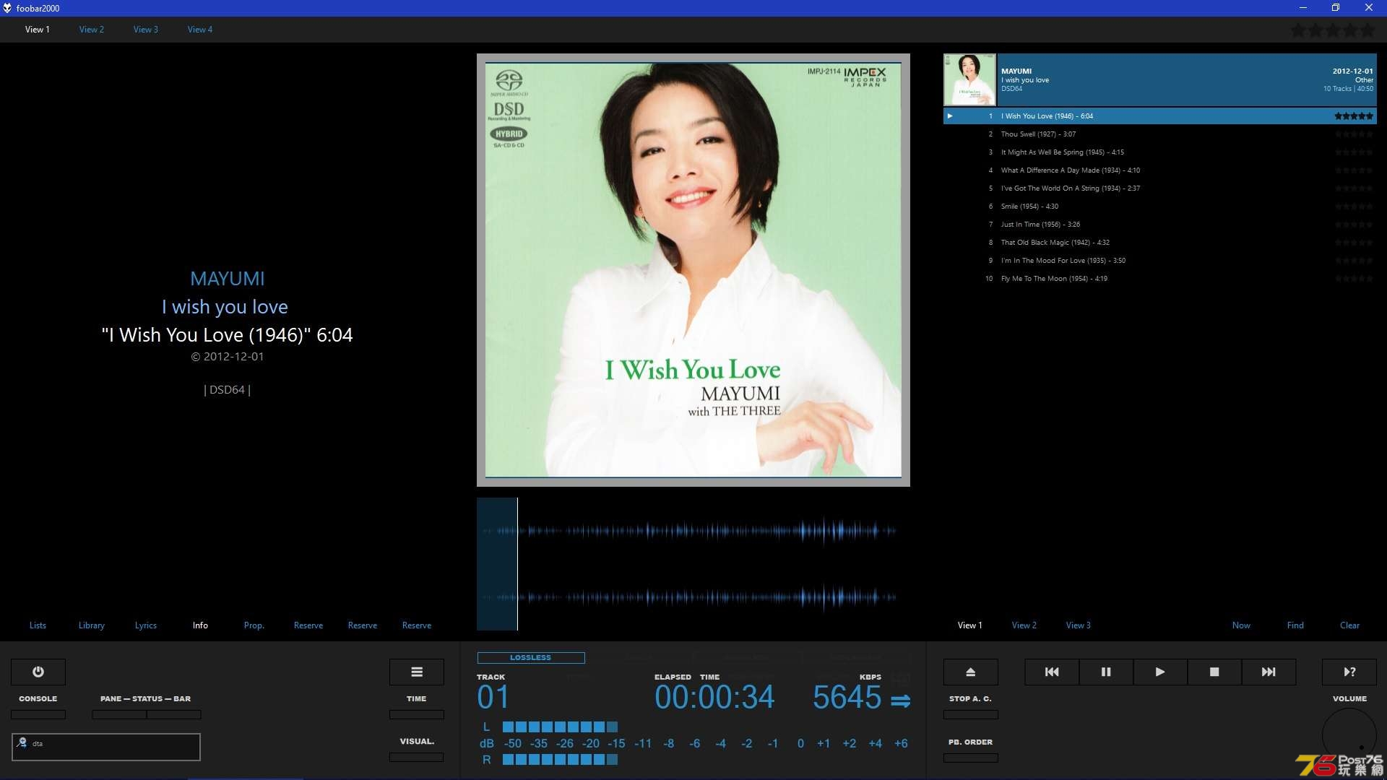Select 'It Might As Well Be Spring' track
This screenshot has width=1387, height=780.
click(1160, 152)
